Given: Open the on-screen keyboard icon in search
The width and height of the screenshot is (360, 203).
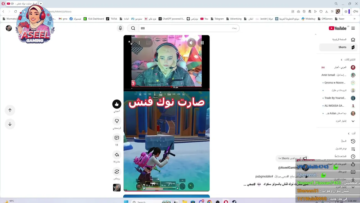Looking at the screenshot, I should tap(143, 28).
